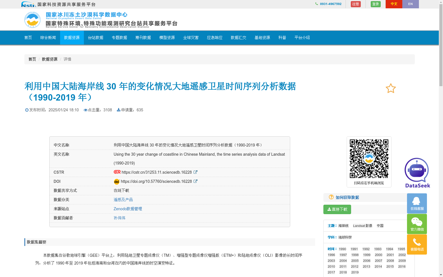Click external link icon beside DOI URL
Screen dimensions: 443x277
point(195,181)
